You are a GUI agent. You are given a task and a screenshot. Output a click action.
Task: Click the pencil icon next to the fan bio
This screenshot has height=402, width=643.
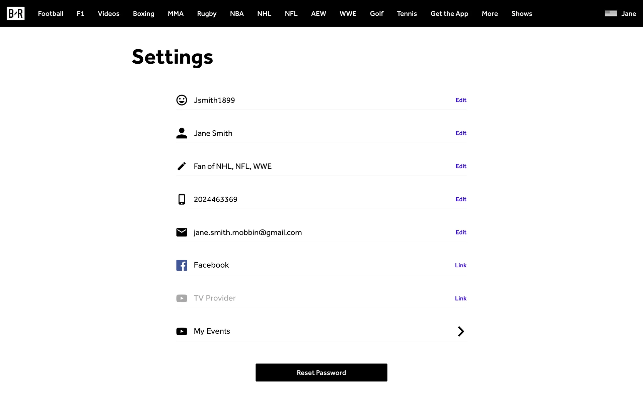click(182, 166)
